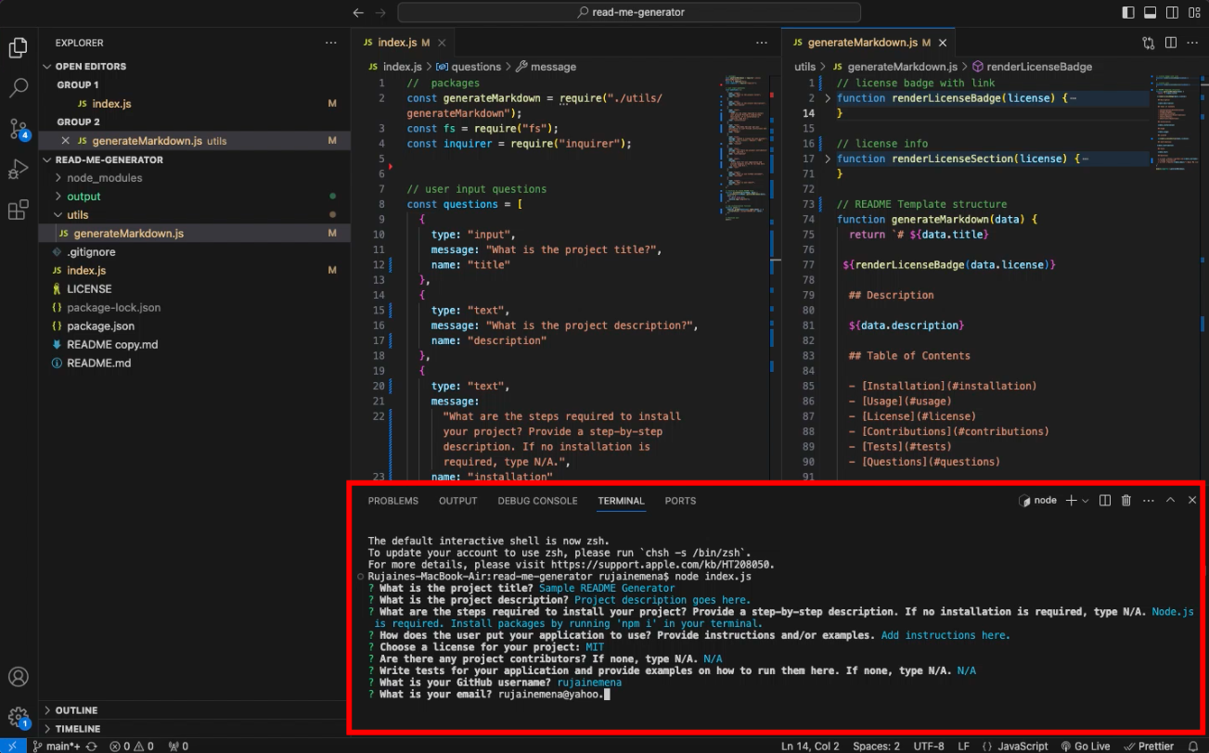Image resolution: width=1209 pixels, height=753 pixels.
Task: Click Prettier in the status bar
Action: [1148, 746]
